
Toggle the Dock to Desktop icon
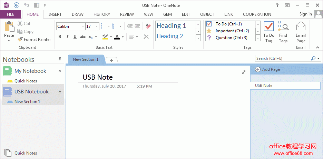click(x=37, y=5)
